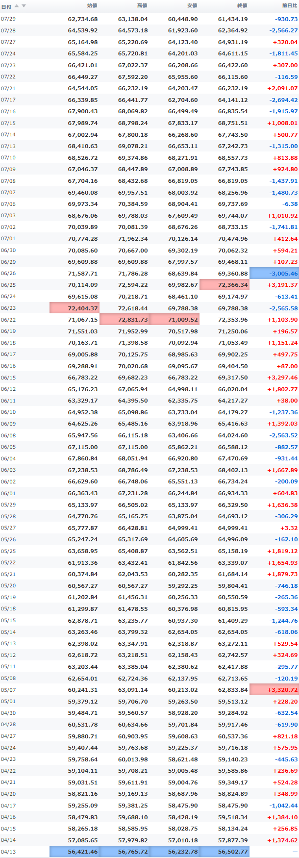The image size is (299, 858).
Task: Select the 06/08 closing value 64,024.60
Action: (233, 435)
